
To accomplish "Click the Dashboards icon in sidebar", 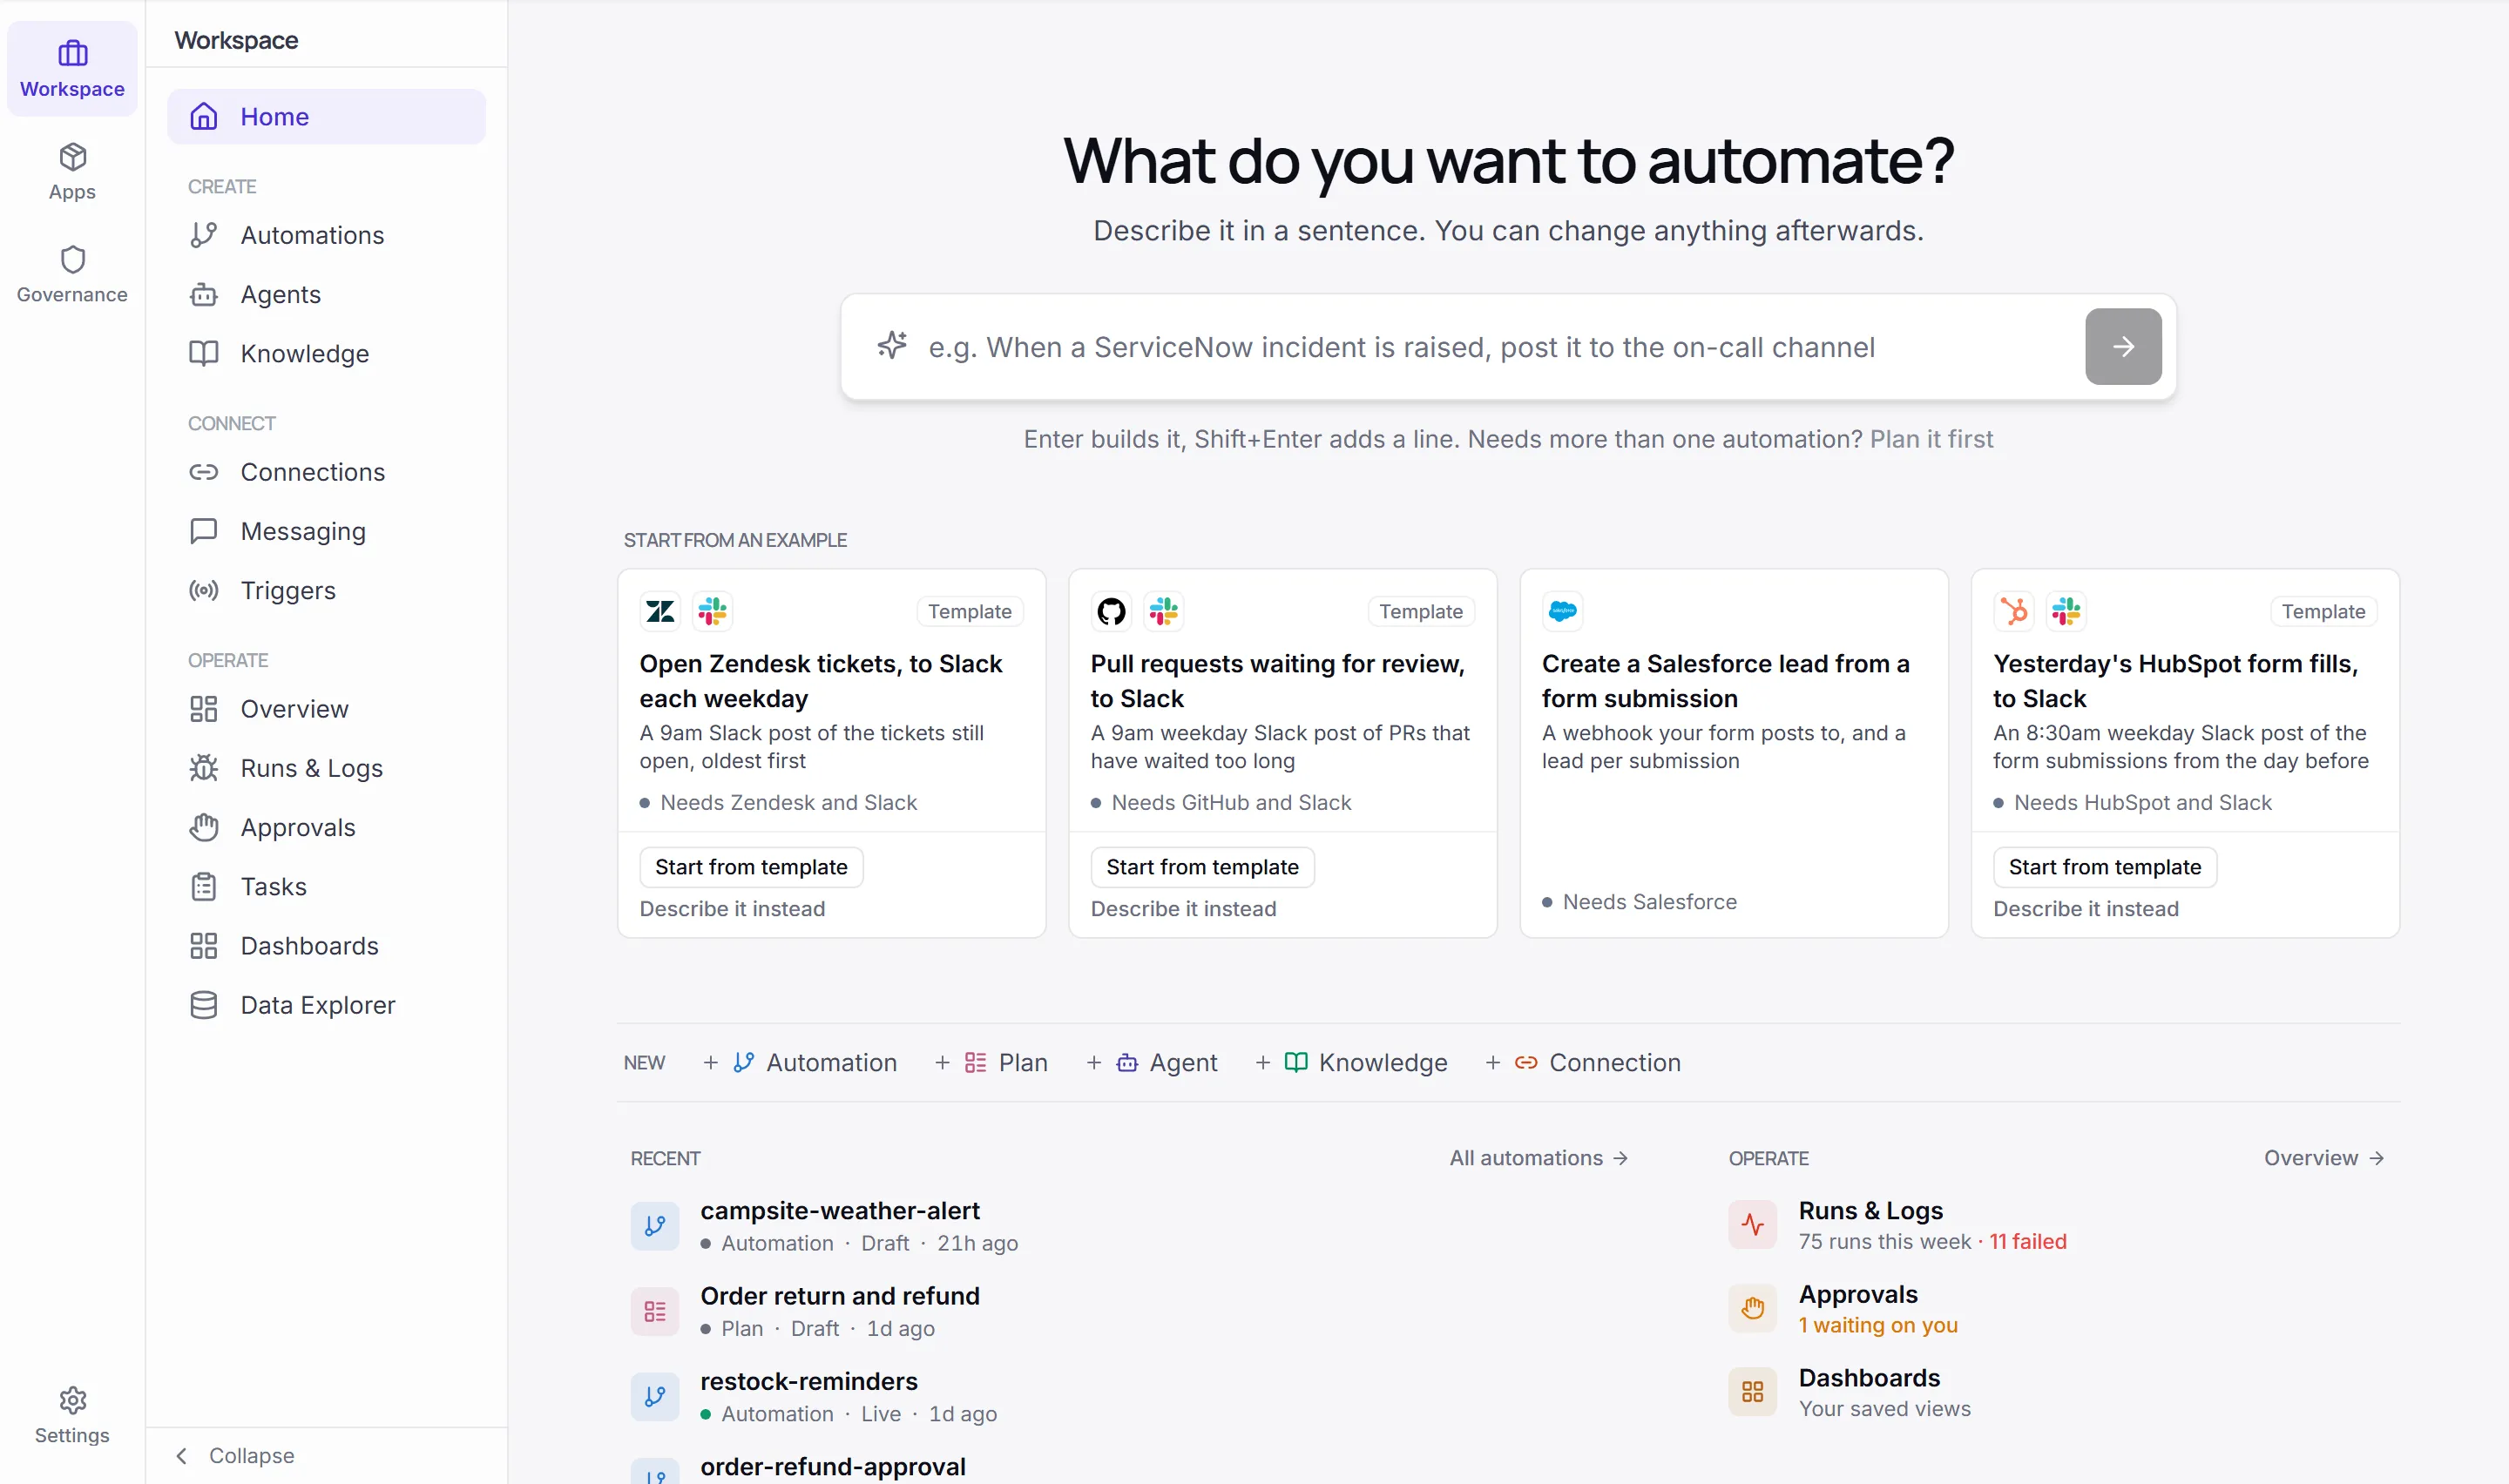I will pyautogui.click(x=204, y=945).
